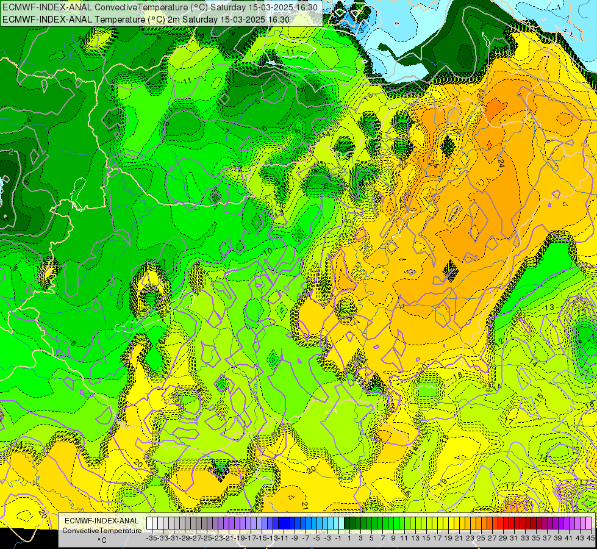Click the '-19' legend scale label
The width and height of the screenshot is (597, 549).
pos(240,539)
